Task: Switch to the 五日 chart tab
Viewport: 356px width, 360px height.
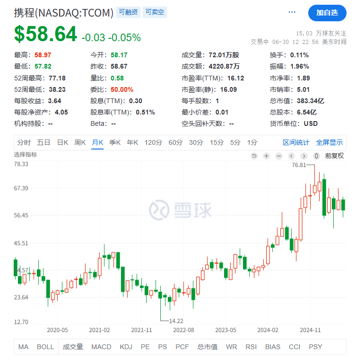Action: 43,142
